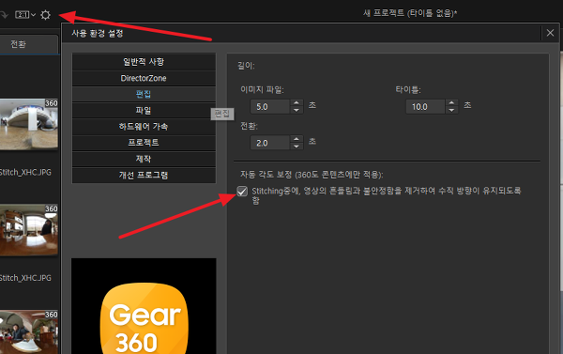Click the 자동 각도 보정 section label
Viewport: 563px width, 354px height.
tap(312, 175)
